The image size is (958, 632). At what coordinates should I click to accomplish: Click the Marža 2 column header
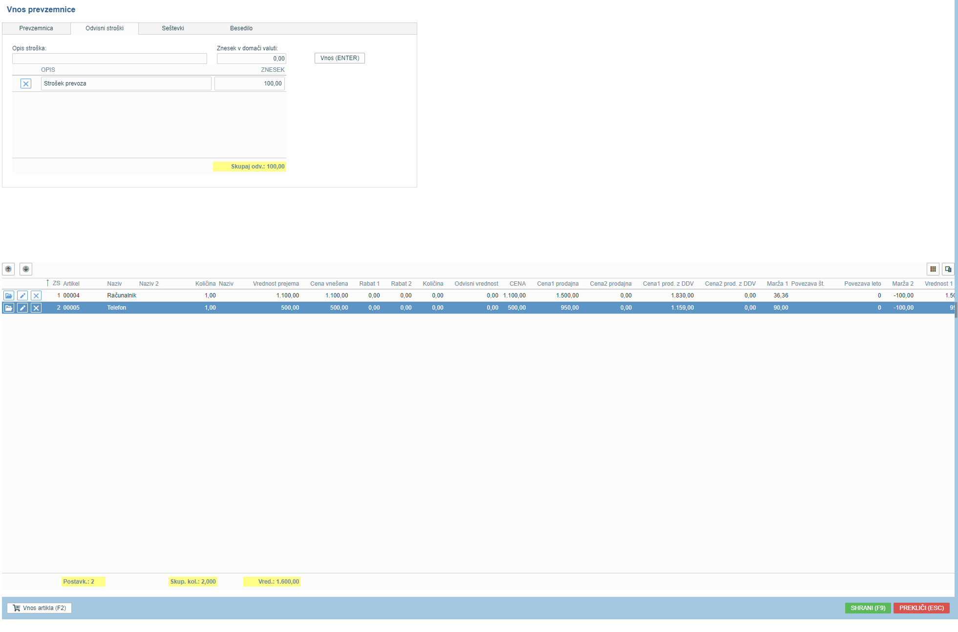903,284
